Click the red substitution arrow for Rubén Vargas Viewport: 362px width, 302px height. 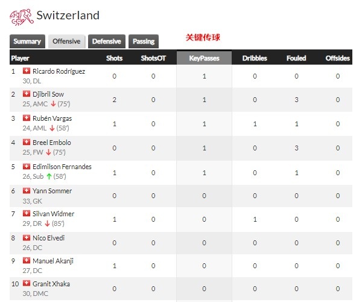pyautogui.click(x=52, y=128)
